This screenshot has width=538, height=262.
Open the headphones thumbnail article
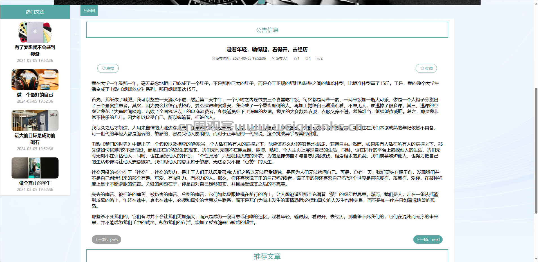pos(35,80)
